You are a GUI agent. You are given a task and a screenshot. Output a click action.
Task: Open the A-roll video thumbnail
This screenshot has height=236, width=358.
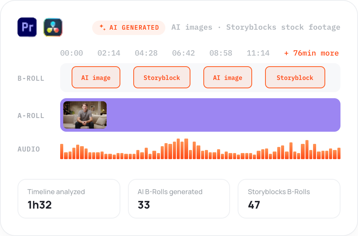pos(85,115)
